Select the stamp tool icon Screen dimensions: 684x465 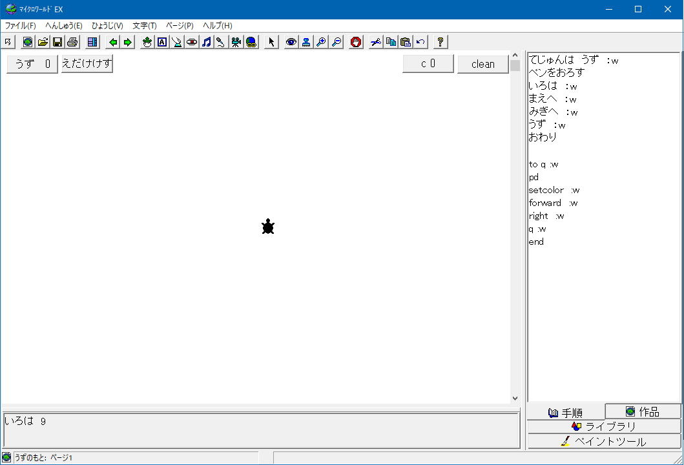[306, 42]
